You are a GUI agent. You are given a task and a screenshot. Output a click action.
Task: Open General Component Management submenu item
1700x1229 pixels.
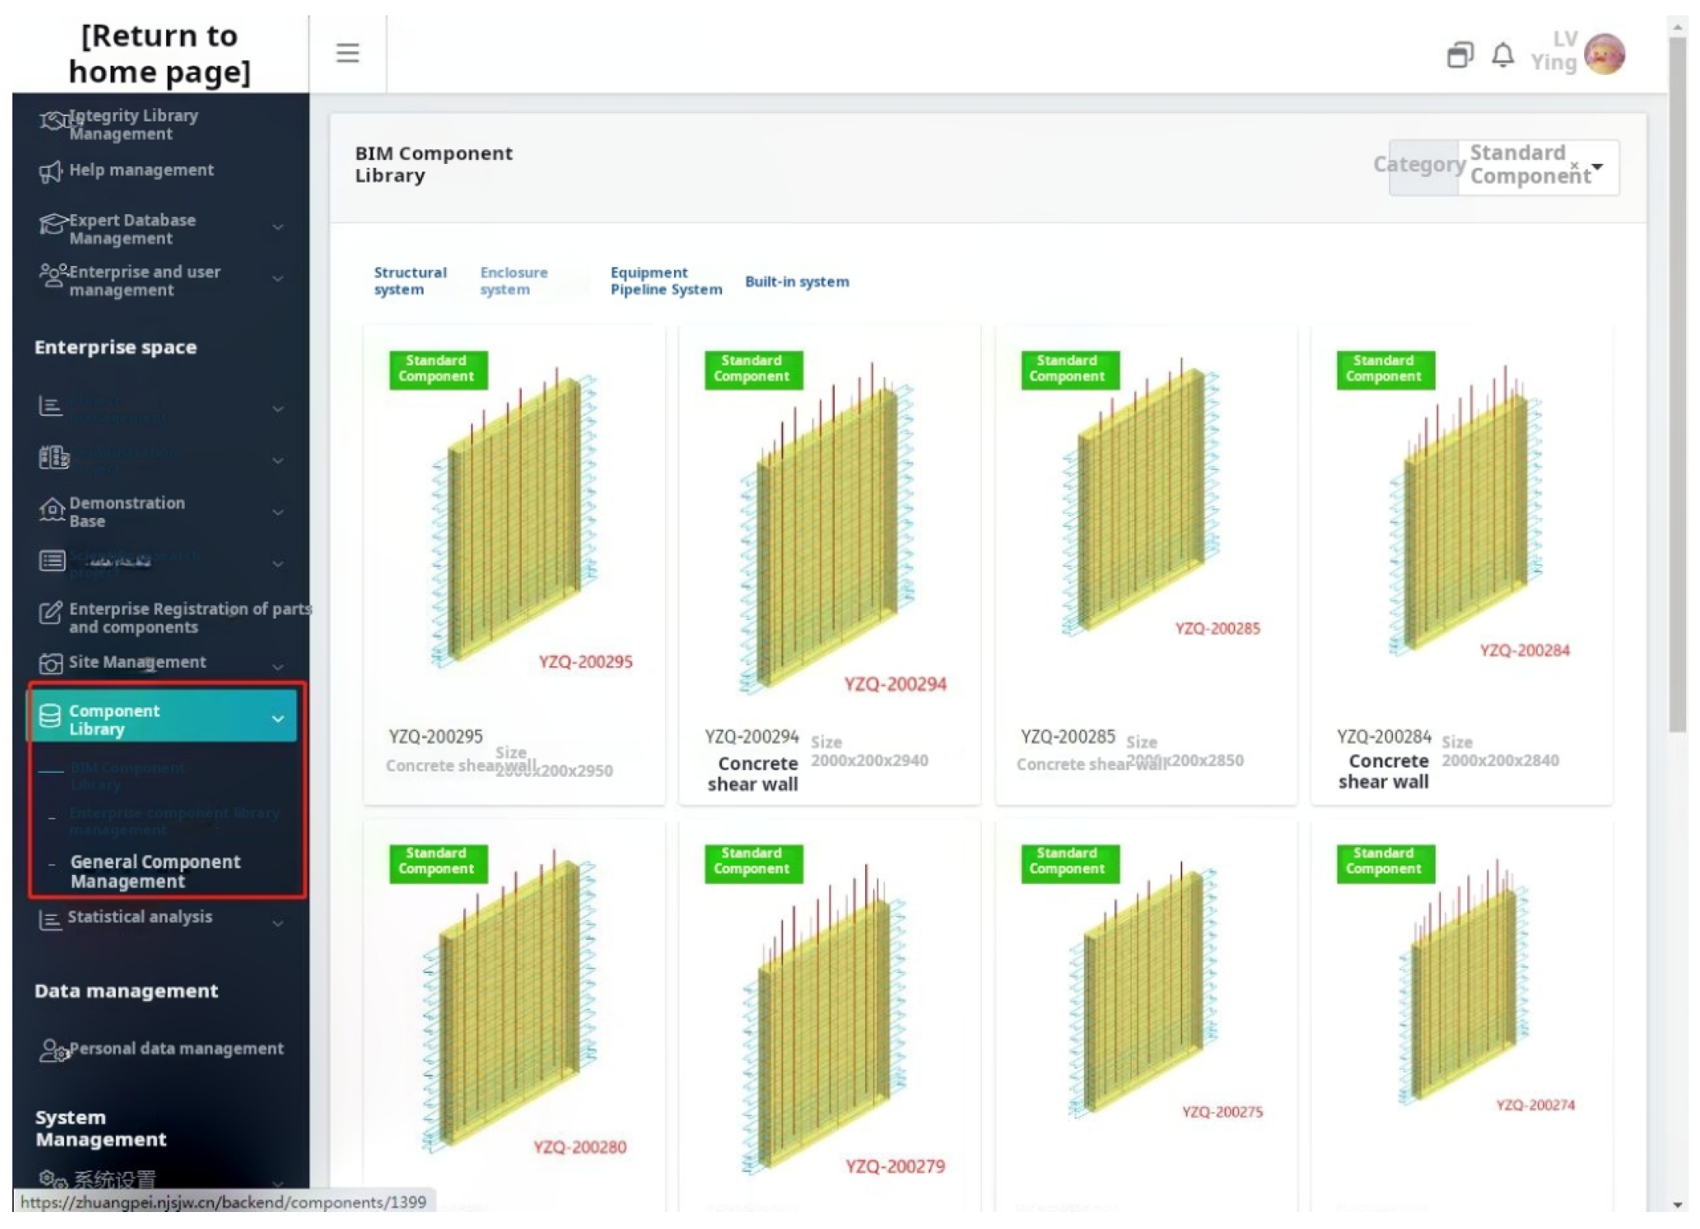(x=155, y=871)
